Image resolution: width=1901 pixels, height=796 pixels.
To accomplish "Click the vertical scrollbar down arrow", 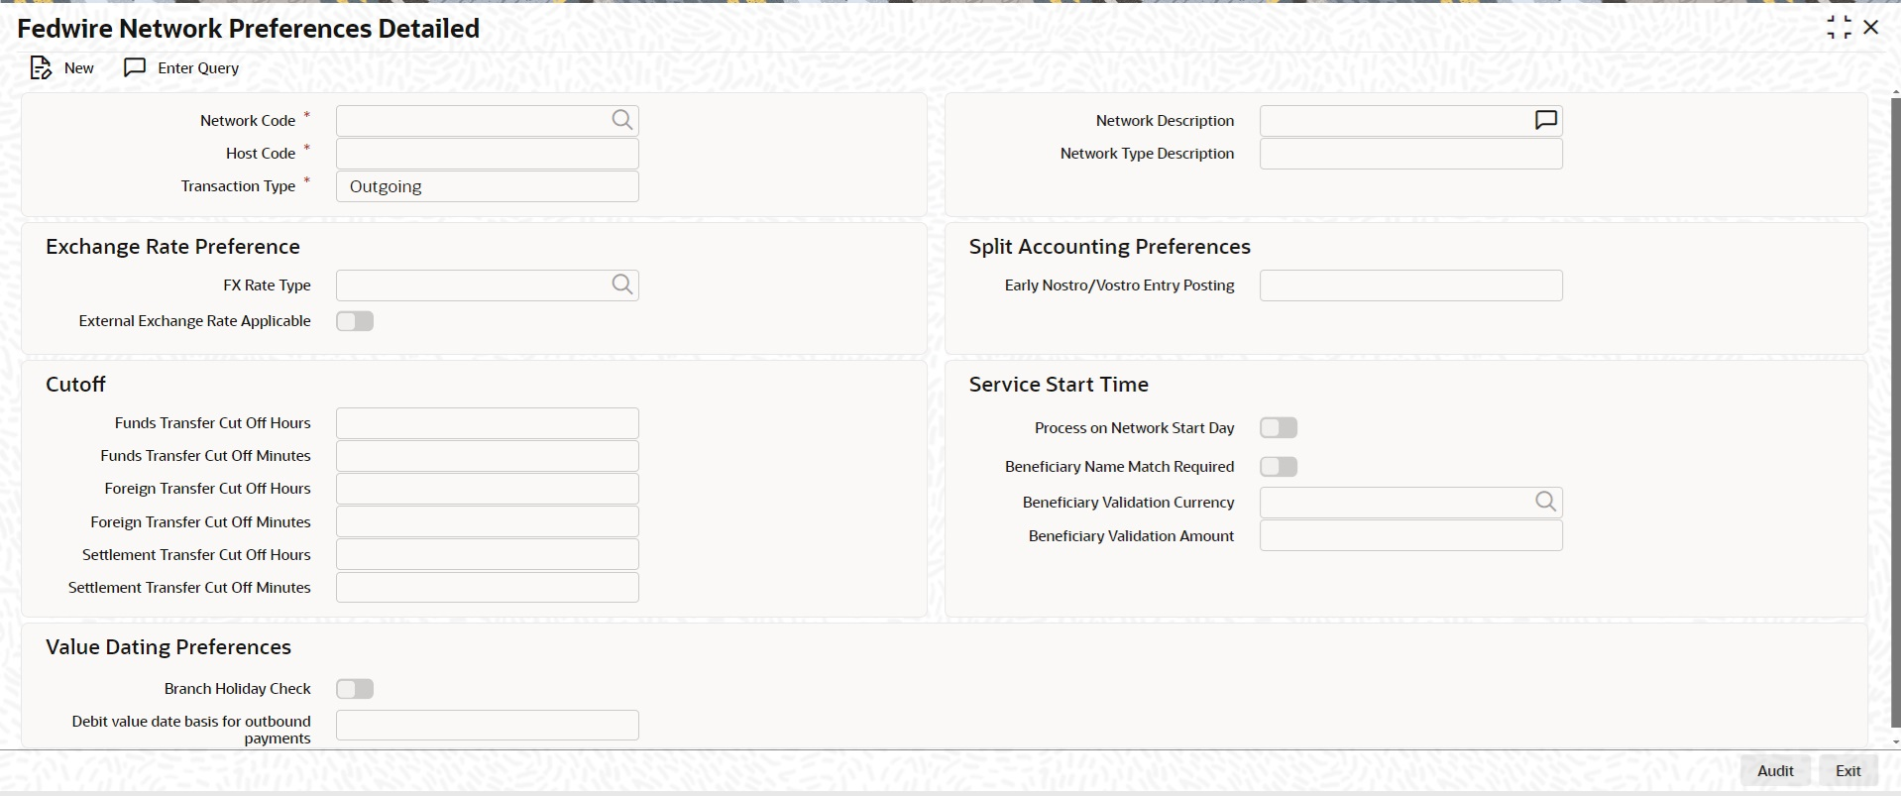I will [x=1895, y=741].
